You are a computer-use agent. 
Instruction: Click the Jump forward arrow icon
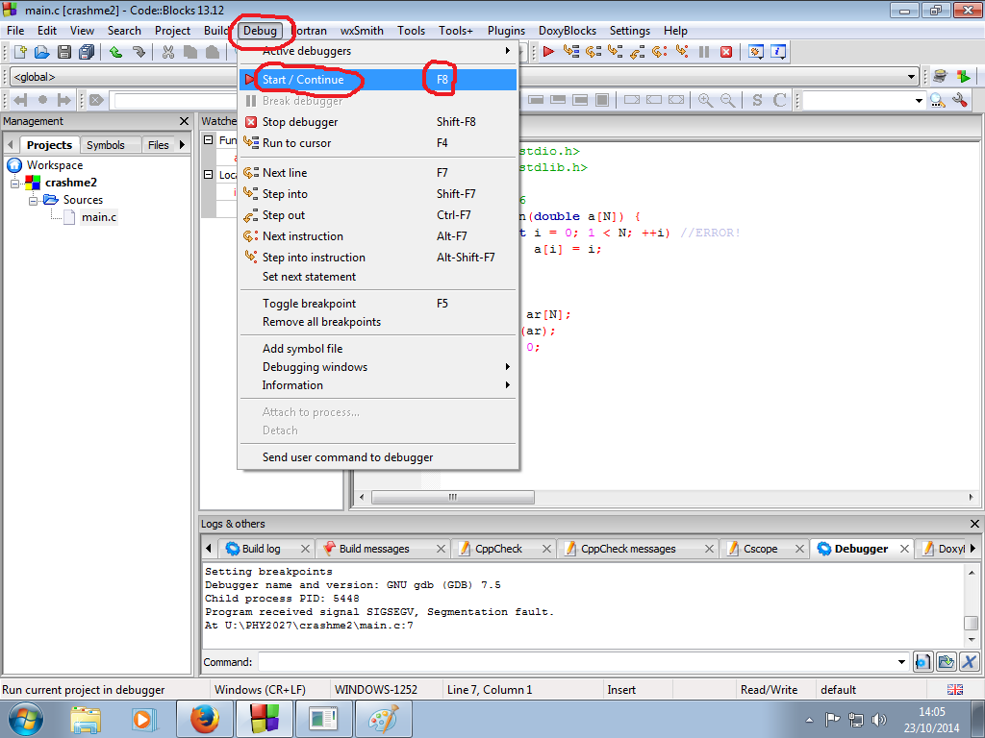tap(64, 100)
